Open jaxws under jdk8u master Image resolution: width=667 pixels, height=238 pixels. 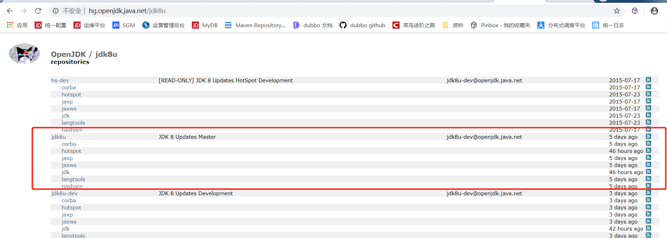pyautogui.click(x=69, y=165)
